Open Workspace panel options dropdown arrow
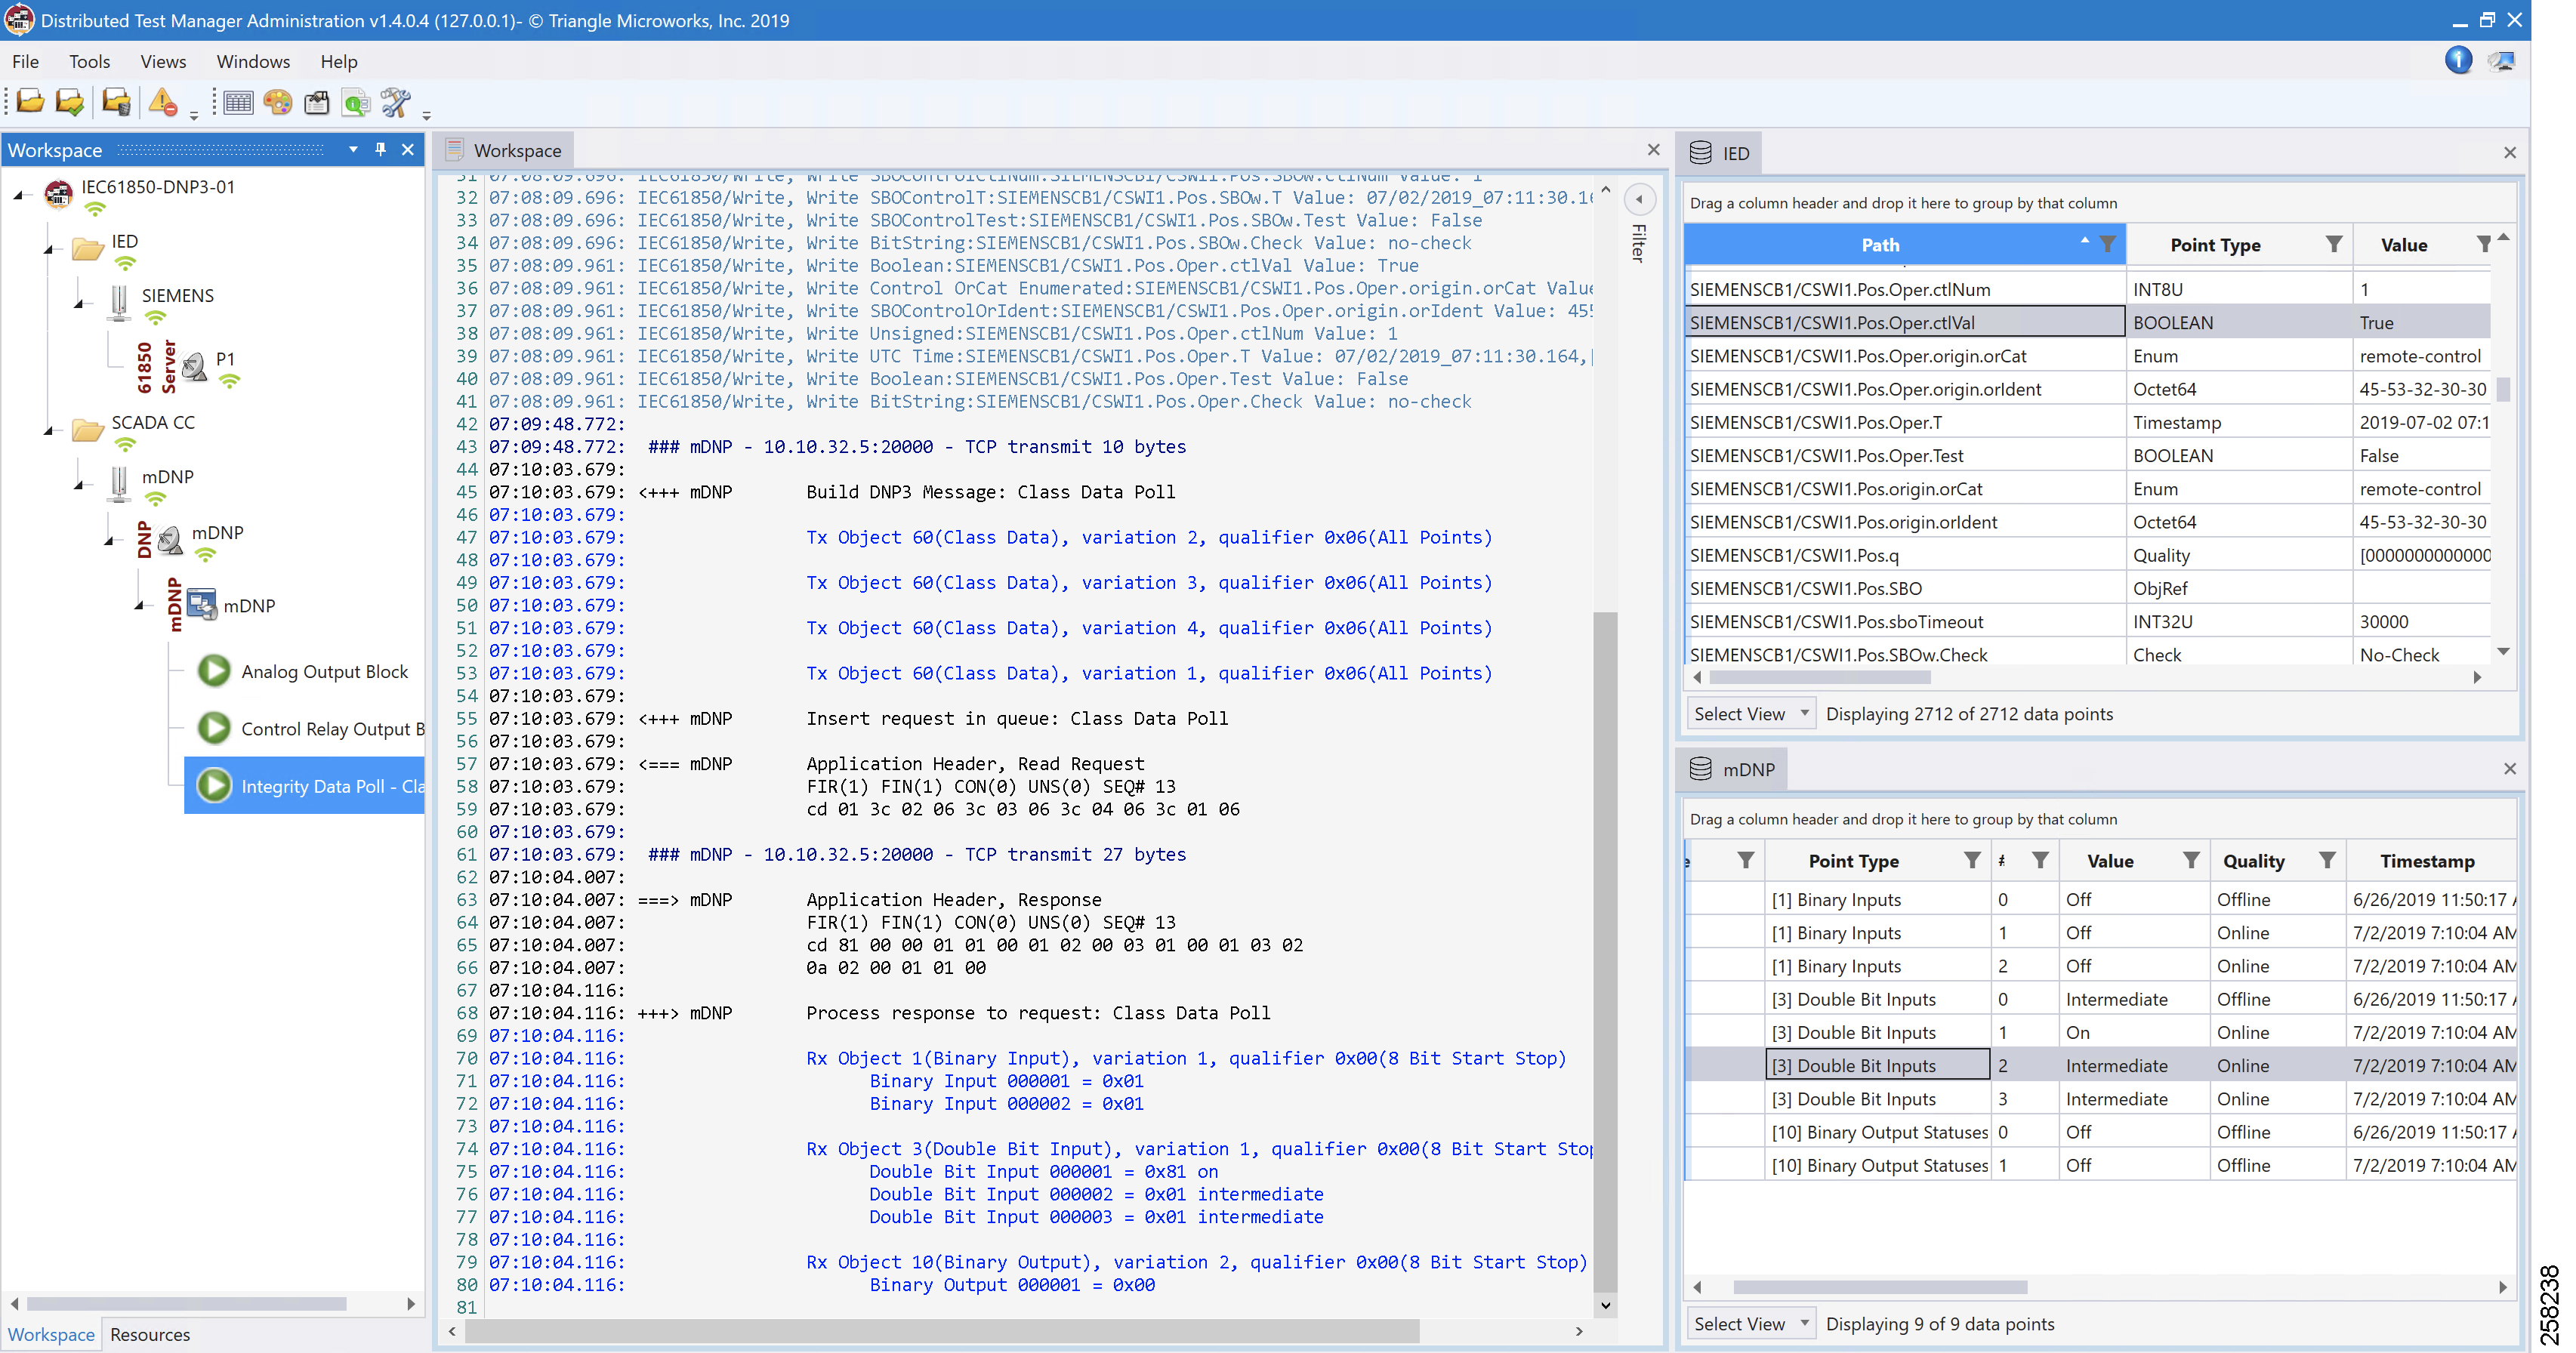Viewport: 2576px width, 1353px height. point(353,149)
